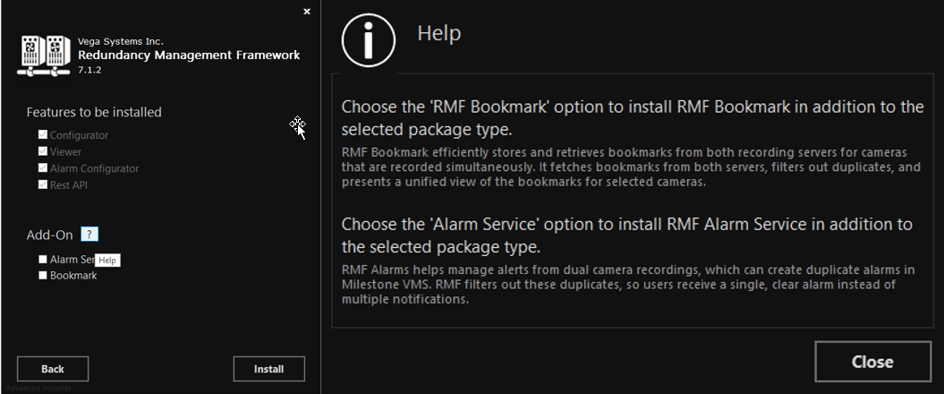This screenshot has width=944, height=394.
Task: Enable the Bookmark add-on checkbox
Action: click(43, 276)
